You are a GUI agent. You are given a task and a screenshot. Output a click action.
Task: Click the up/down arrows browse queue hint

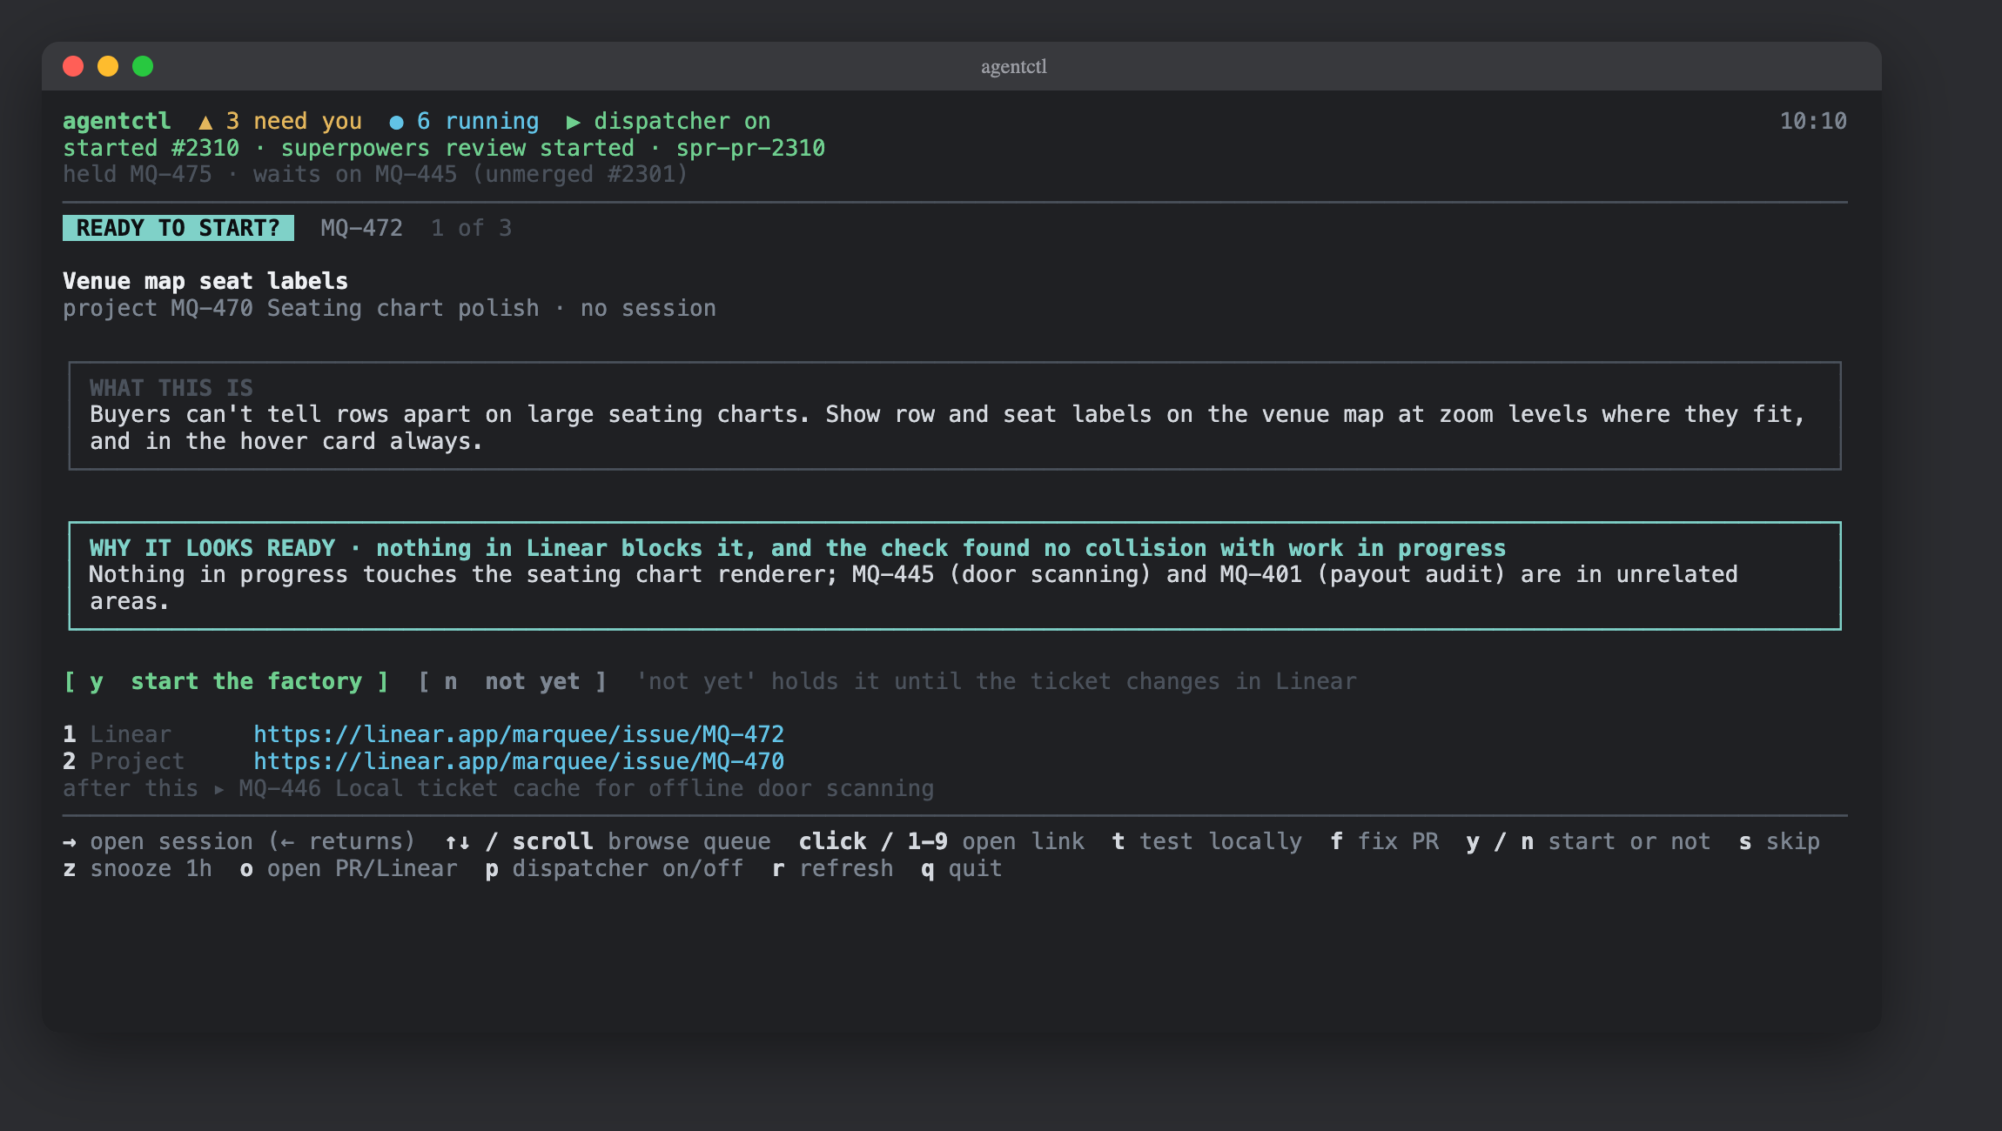[608, 841]
